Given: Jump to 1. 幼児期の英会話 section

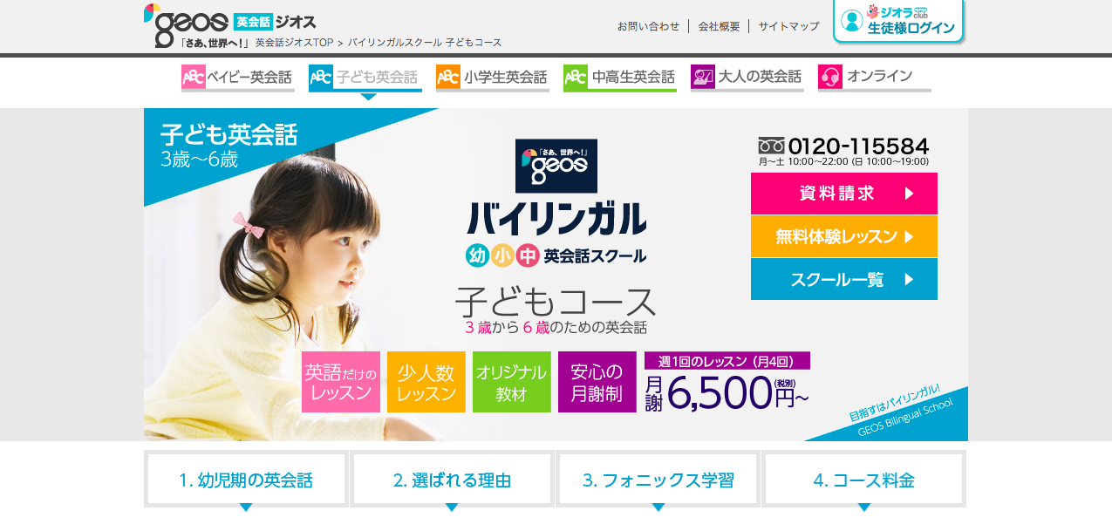Looking at the screenshot, I should coord(246,480).
